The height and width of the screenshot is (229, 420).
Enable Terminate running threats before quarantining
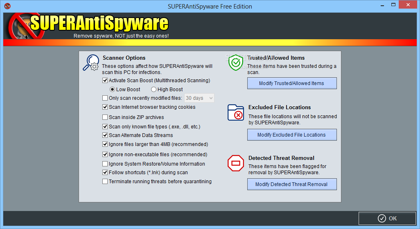coord(105,182)
